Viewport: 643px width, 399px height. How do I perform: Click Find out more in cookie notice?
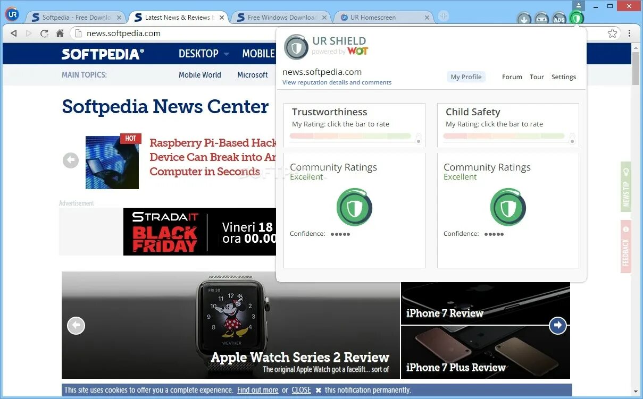click(x=257, y=390)
